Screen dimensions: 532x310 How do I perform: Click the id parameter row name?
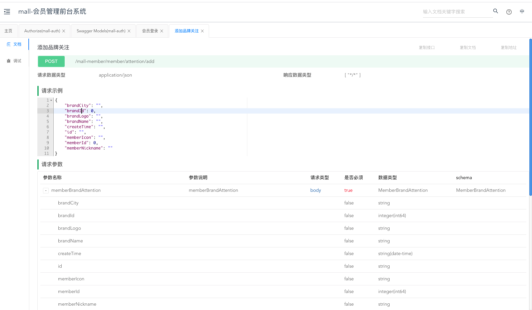tap(60, 266)
